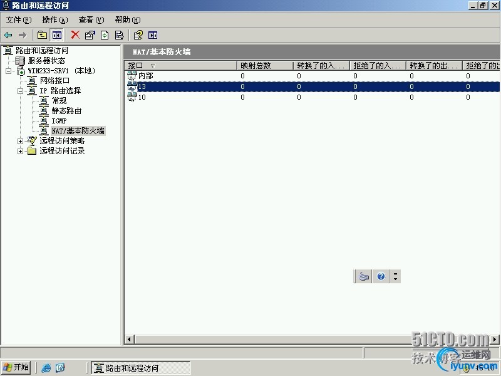
Task: Click the second quick launch icon
Action: pyautogui.click(x=60, y=368)
